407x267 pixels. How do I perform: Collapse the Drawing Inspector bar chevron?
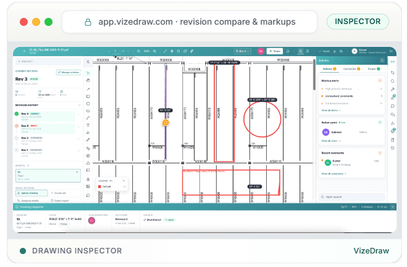coord(393,207)
